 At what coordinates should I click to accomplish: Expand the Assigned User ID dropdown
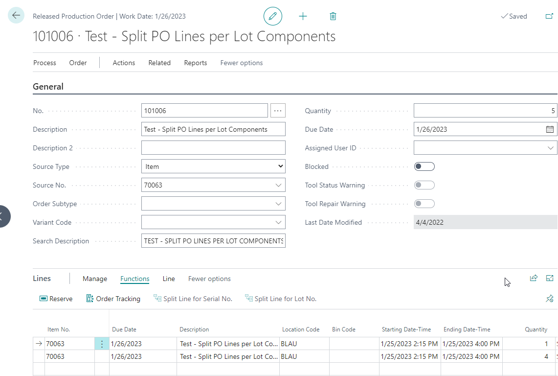(x=550, y=148)
